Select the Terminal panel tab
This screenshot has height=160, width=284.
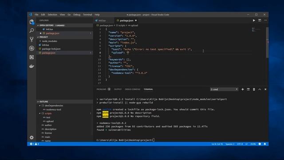(148, 89)
